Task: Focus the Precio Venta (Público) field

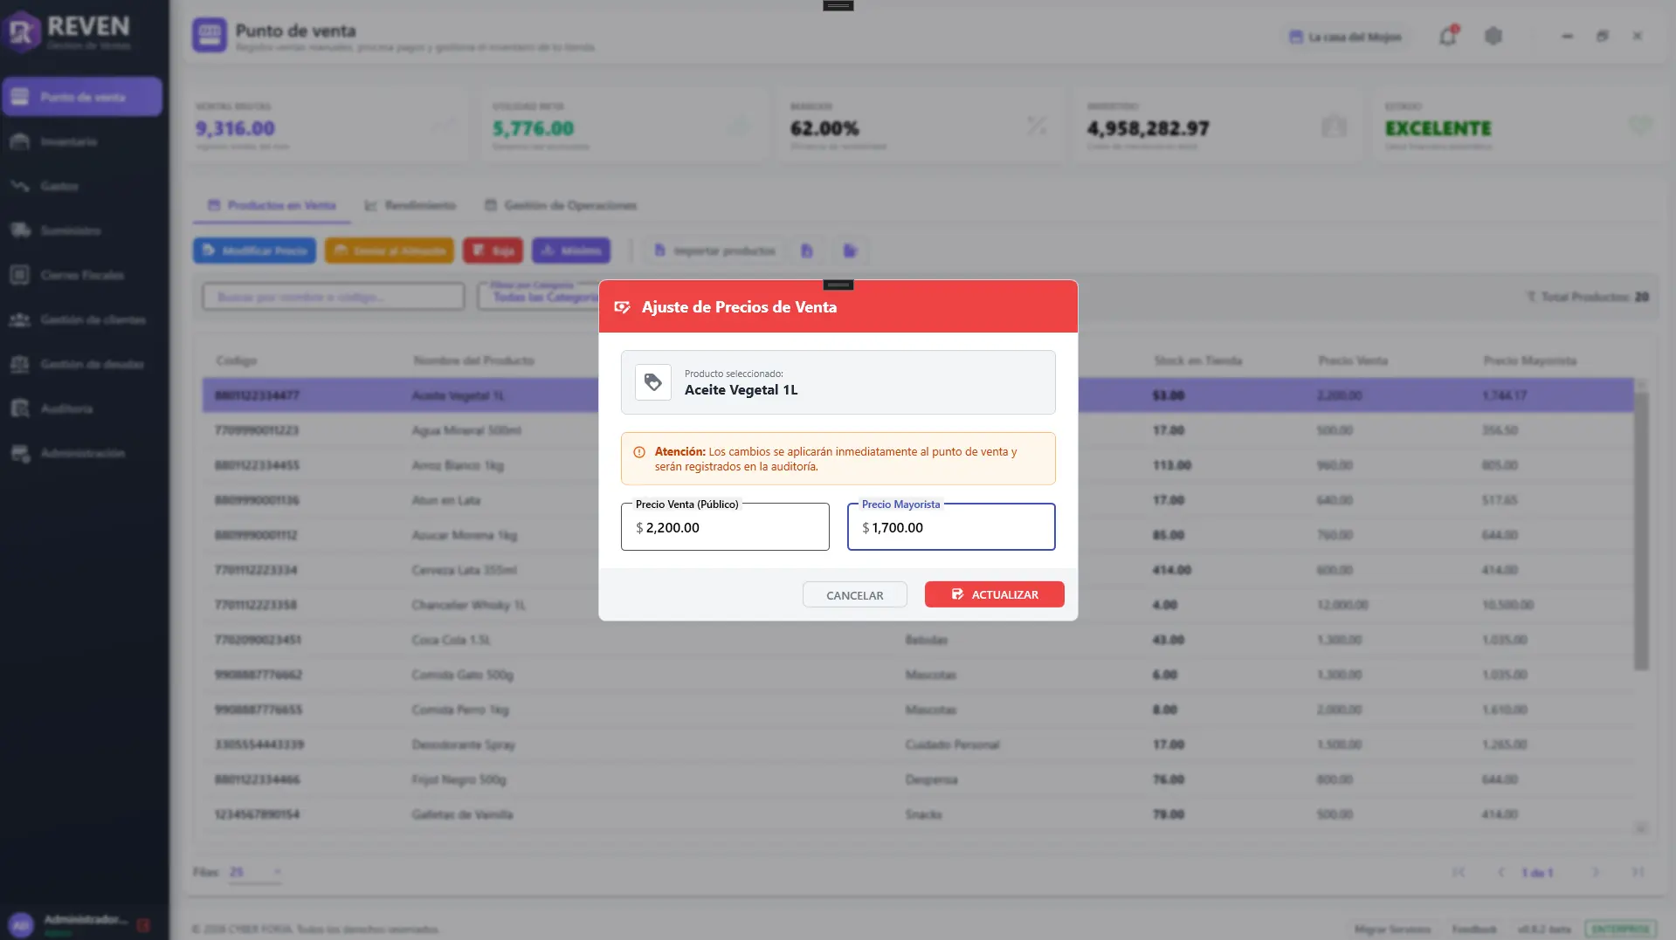Action: [x=725, y=527]
